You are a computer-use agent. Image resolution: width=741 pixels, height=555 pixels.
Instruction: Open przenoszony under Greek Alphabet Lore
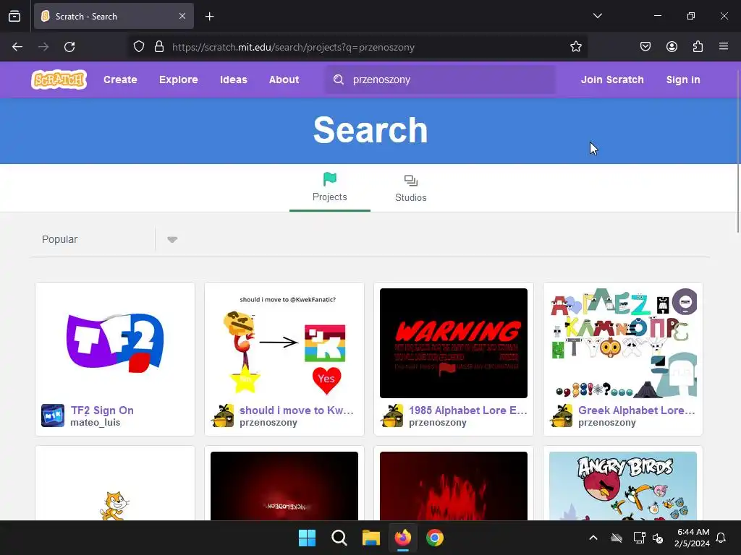(607, 422)
